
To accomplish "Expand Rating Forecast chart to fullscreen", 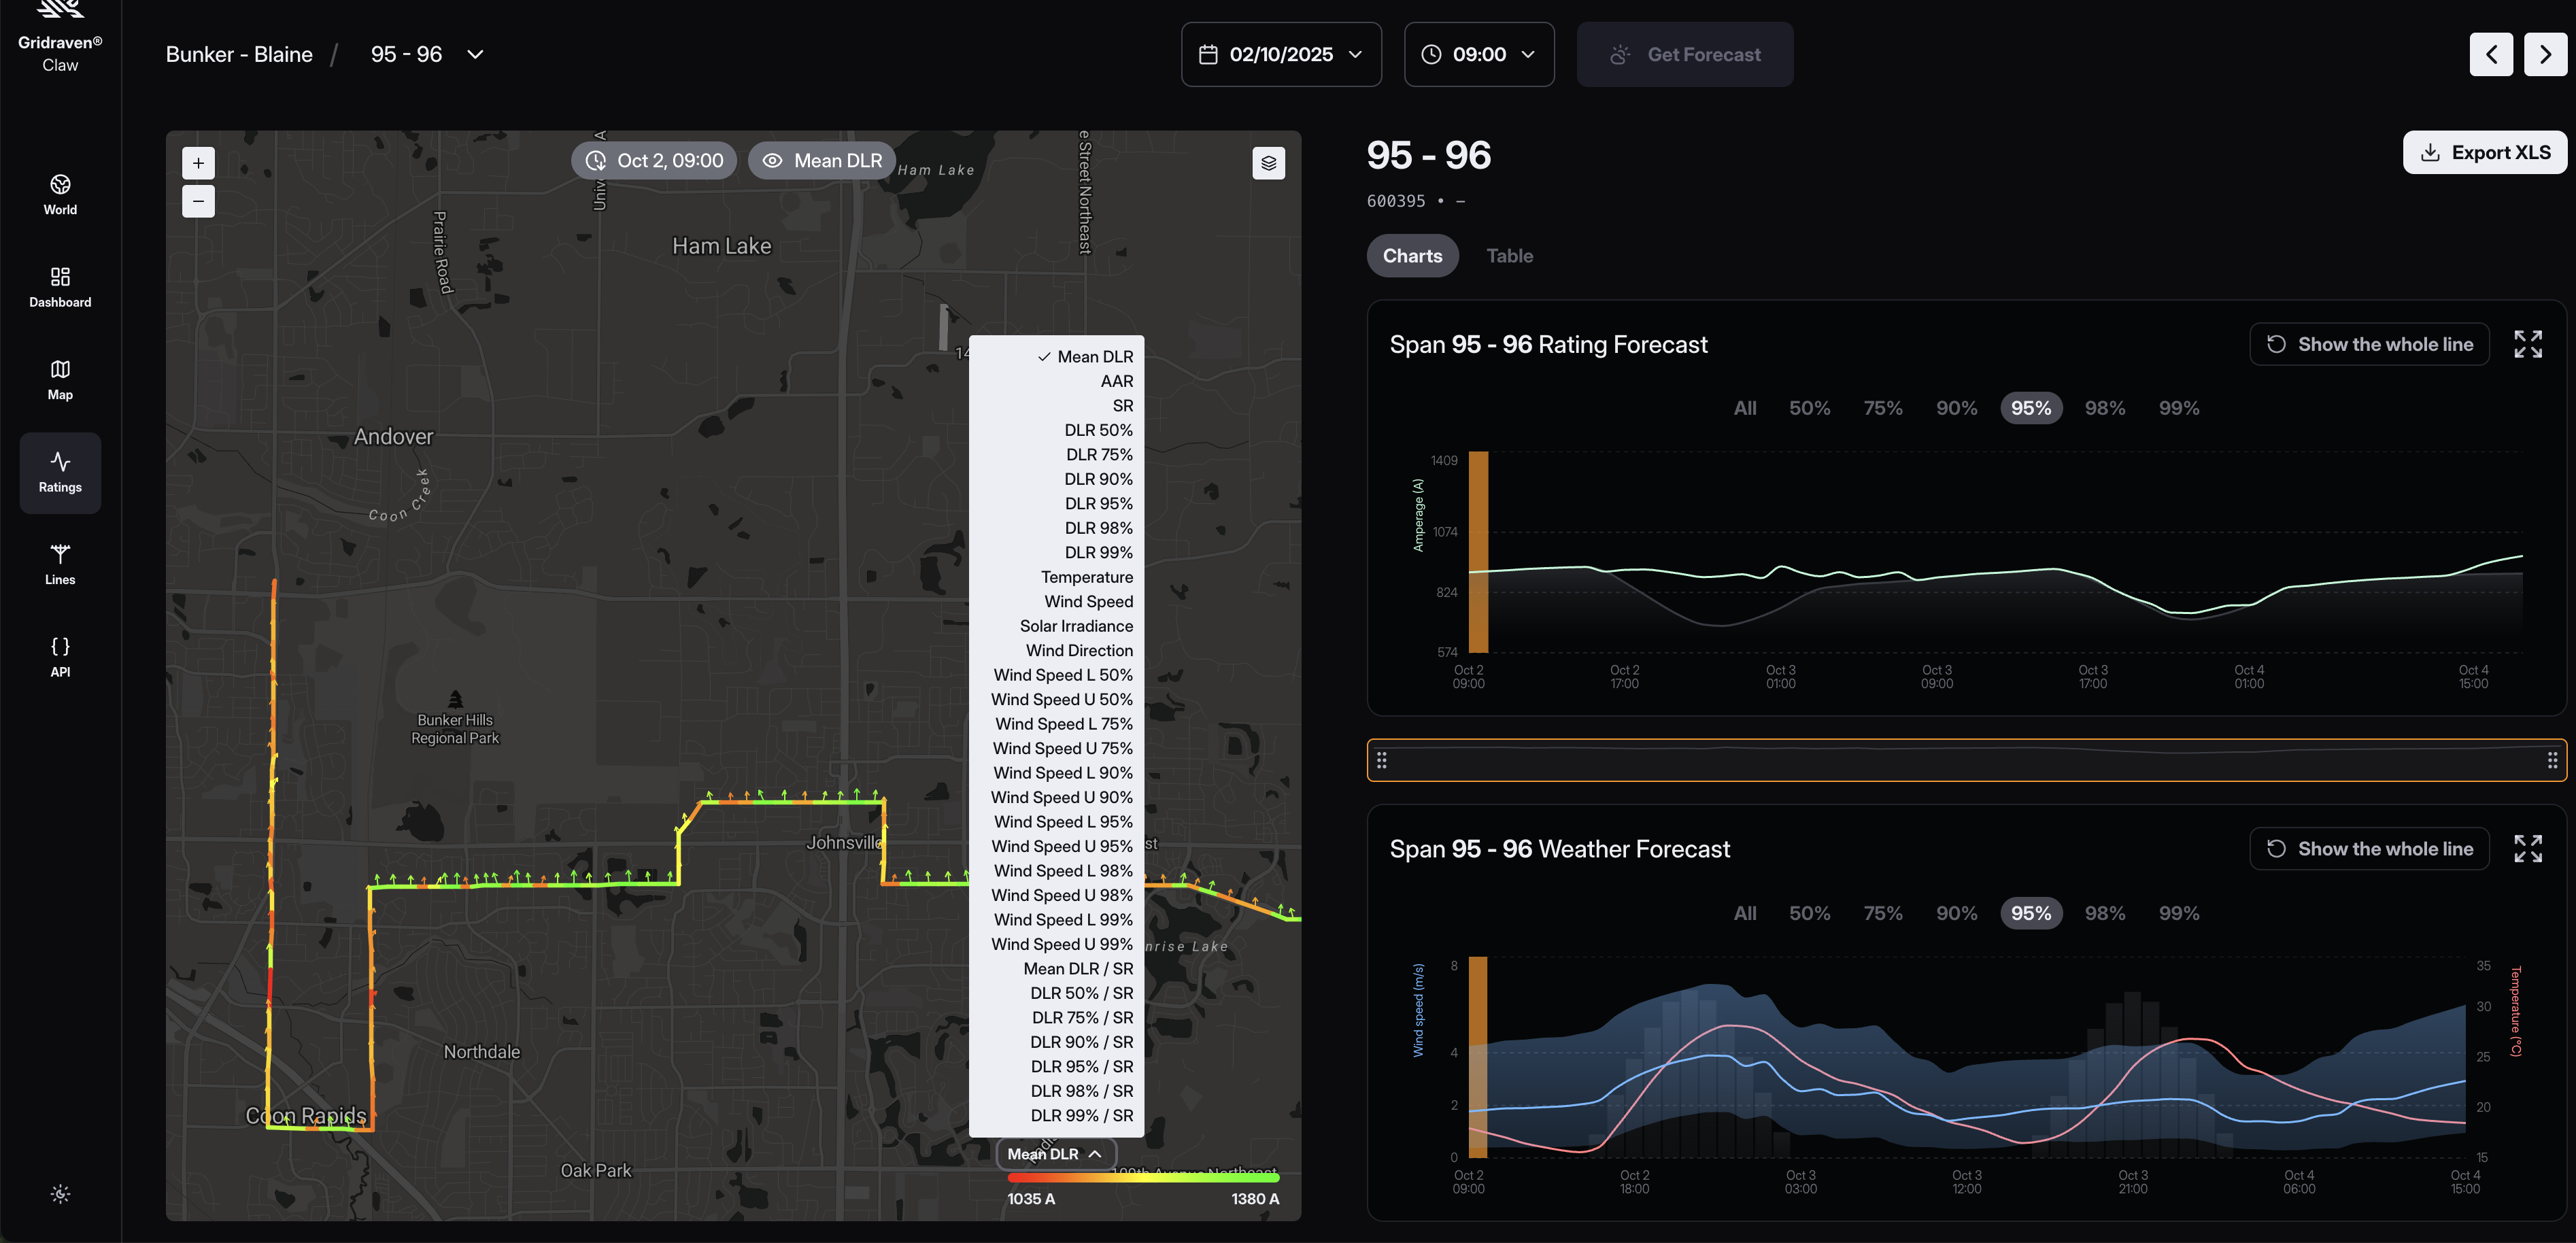I will [x=2527, y=344].
